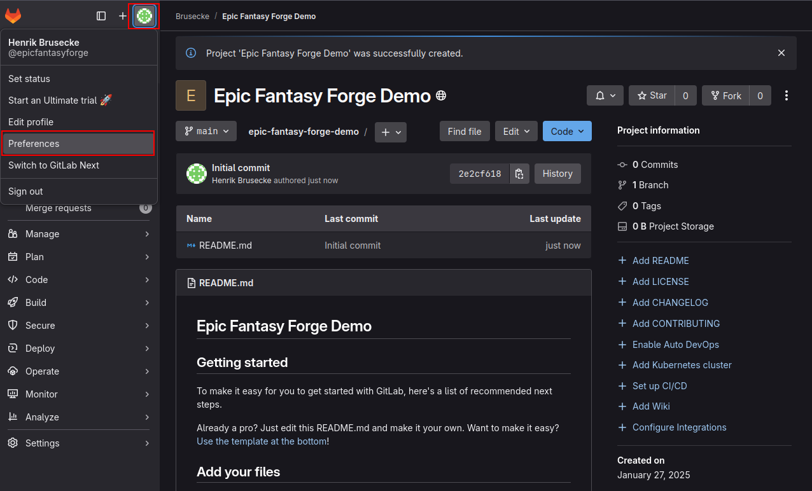Expand the Plan sidebar section
The width and height of the screenshot is (812, 491).
(x=80, y=257)
